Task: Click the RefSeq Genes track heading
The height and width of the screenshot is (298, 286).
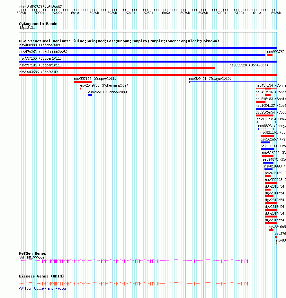Action: click(x=32, y=253)
